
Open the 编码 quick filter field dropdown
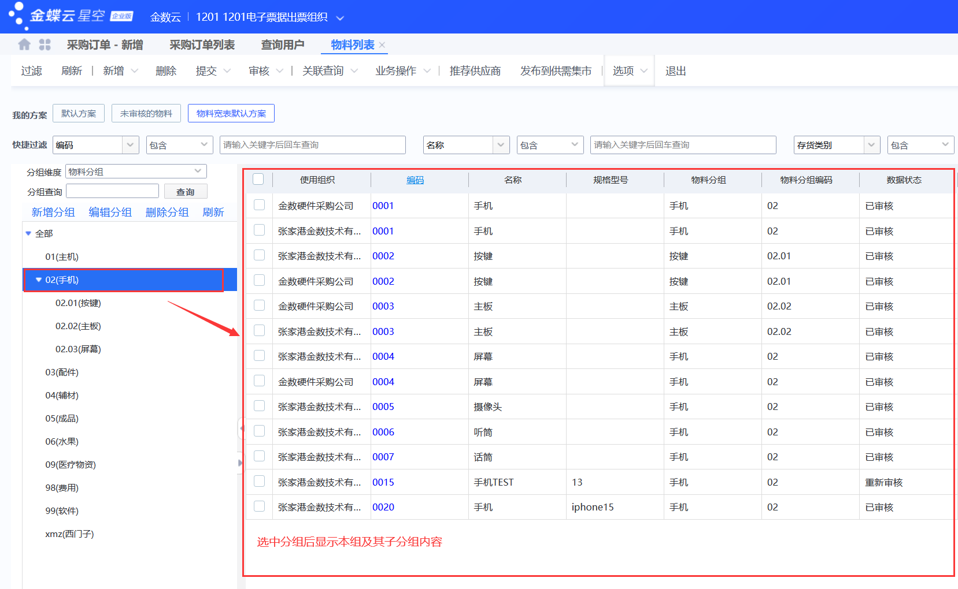[131, 145]
